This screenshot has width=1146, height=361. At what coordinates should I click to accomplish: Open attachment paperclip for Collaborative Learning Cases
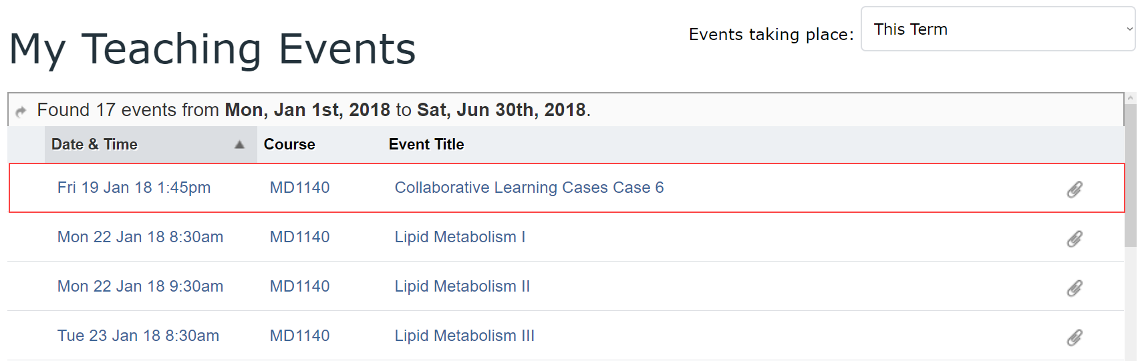tap(1075, 190)
